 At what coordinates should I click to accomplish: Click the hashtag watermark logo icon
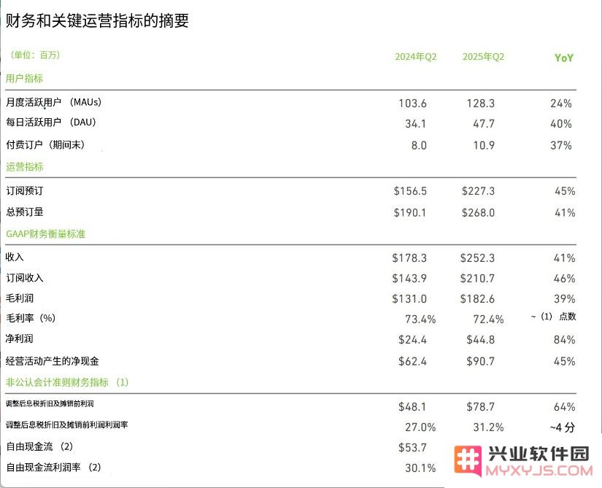click(x=466, y=460)
